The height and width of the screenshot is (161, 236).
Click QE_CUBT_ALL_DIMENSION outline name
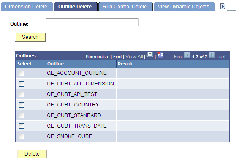click(x=80, y=84)
